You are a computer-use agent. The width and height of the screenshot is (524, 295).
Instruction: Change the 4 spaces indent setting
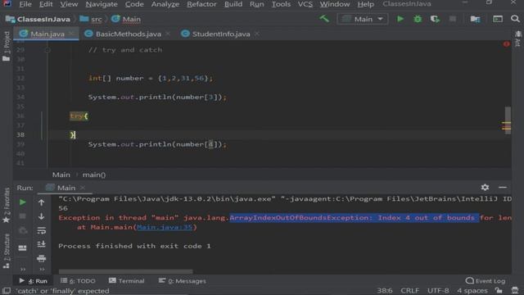pyautogui.click(x=472, y=291)
